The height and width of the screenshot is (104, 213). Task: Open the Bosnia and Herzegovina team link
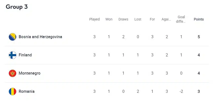[40, 37]
